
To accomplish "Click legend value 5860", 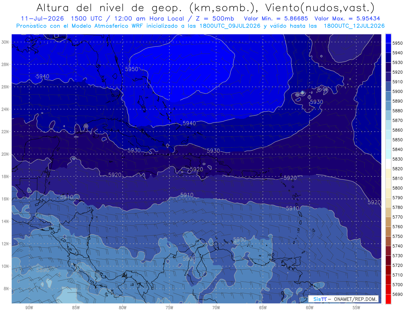I will point(398,130).
